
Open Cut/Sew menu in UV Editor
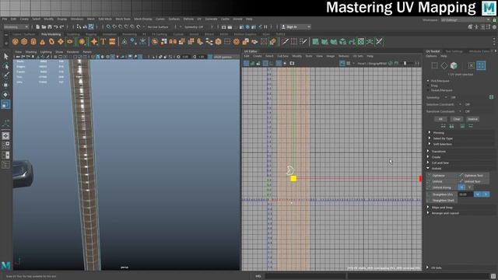[282, 56]
